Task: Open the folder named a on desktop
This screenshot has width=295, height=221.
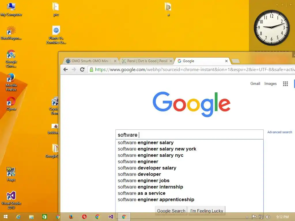Action: coord(168,9)
